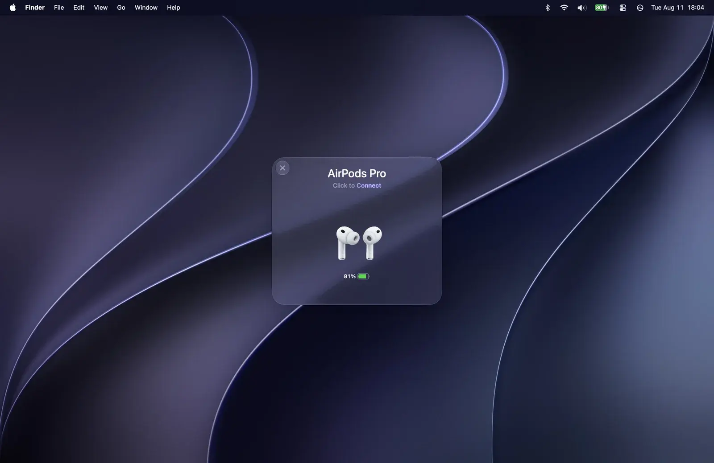Open the File menu
714x463 pixels.
click(x=59, y=8)
